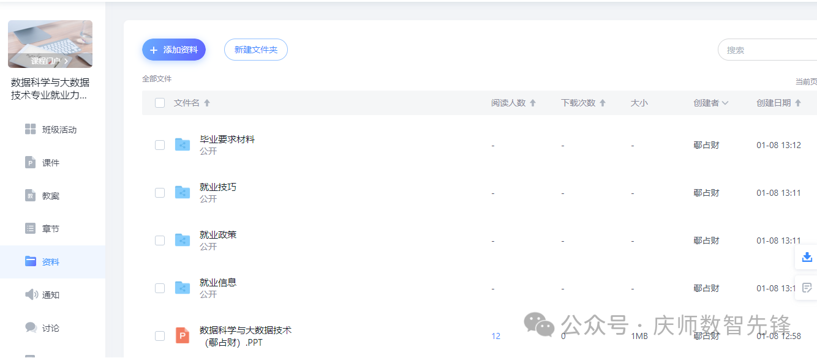Viewport: 817px width, 358px height.
Task: Click the 班级活动 grid icon
Action: pos(31,129)
